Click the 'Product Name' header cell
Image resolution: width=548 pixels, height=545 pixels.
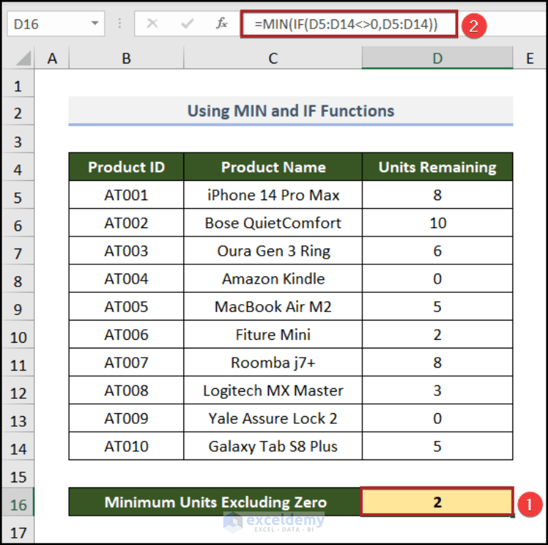click(273, 167)
